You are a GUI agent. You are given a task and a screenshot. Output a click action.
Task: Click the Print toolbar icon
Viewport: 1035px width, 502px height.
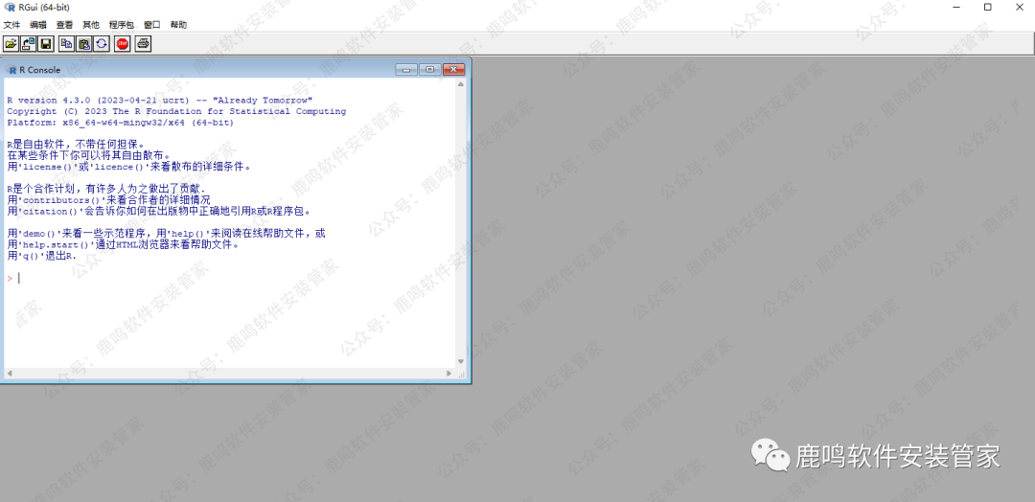[143, 43]
